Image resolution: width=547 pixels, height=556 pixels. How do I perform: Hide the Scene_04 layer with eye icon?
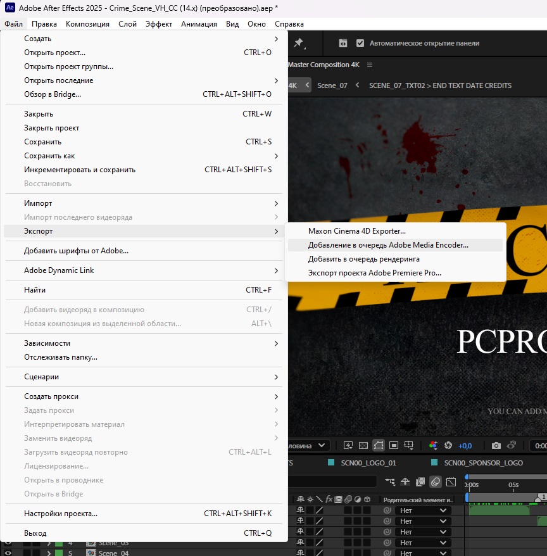tap(8, 553)
